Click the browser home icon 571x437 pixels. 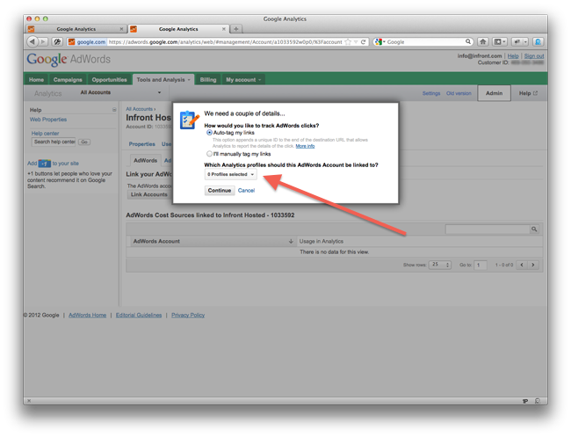coord(482,41)
